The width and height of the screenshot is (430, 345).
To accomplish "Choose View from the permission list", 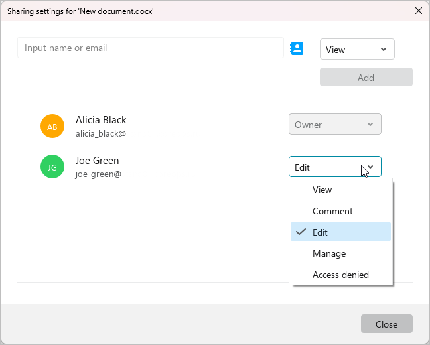I will tap(340, 190).
